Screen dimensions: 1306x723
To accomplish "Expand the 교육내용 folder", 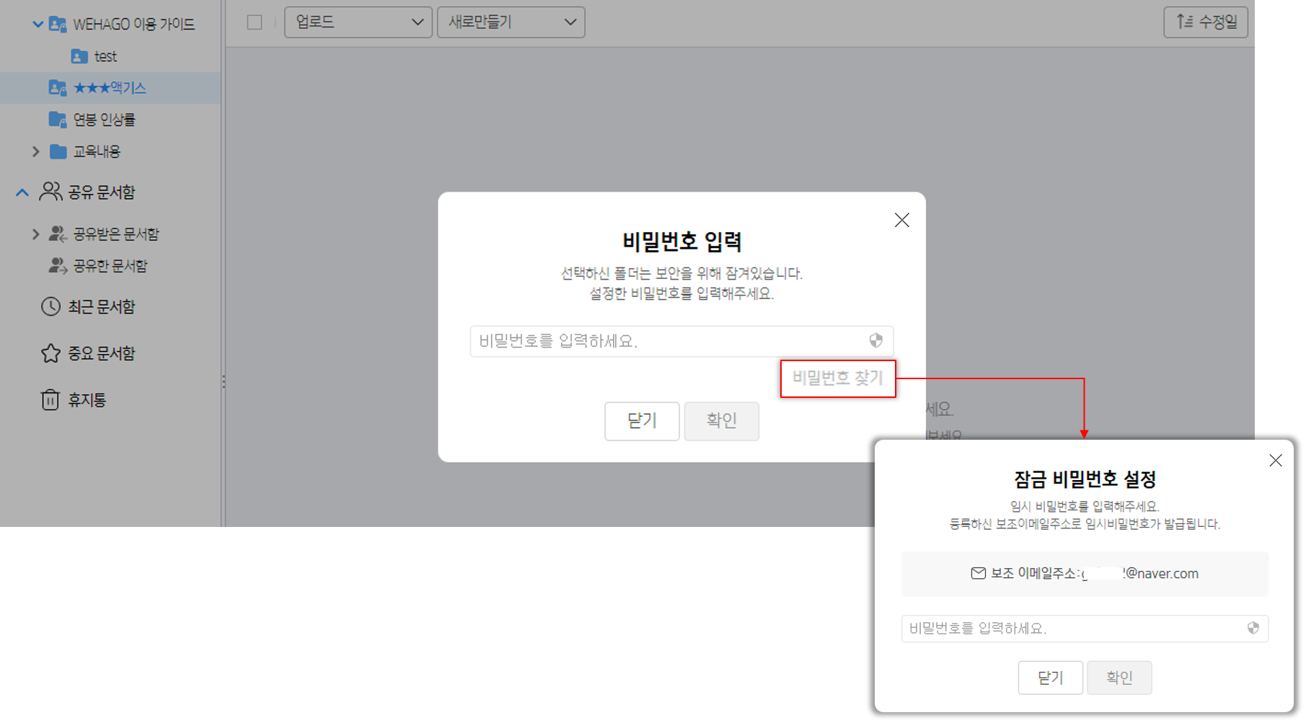I will tap(36, 151).
